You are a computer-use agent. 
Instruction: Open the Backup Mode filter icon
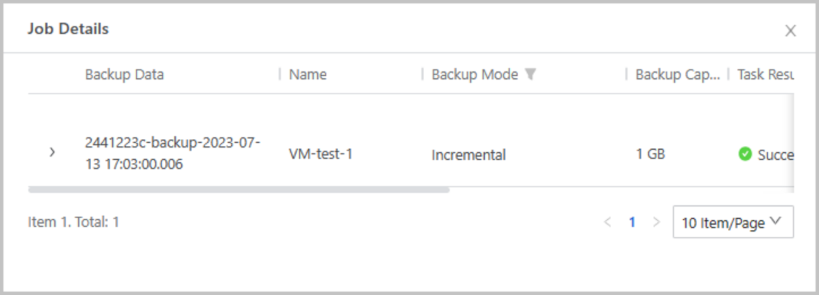530,74
